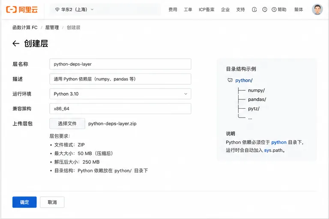
Task: Open the 费用 menu
Action: [x=173, y=9]
